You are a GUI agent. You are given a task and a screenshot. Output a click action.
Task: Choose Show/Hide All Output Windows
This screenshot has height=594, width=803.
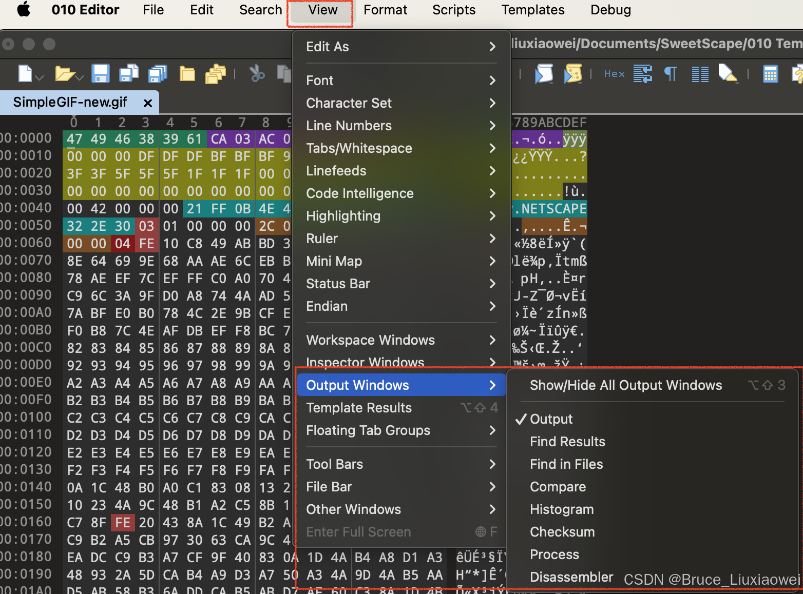coord(625,385)
